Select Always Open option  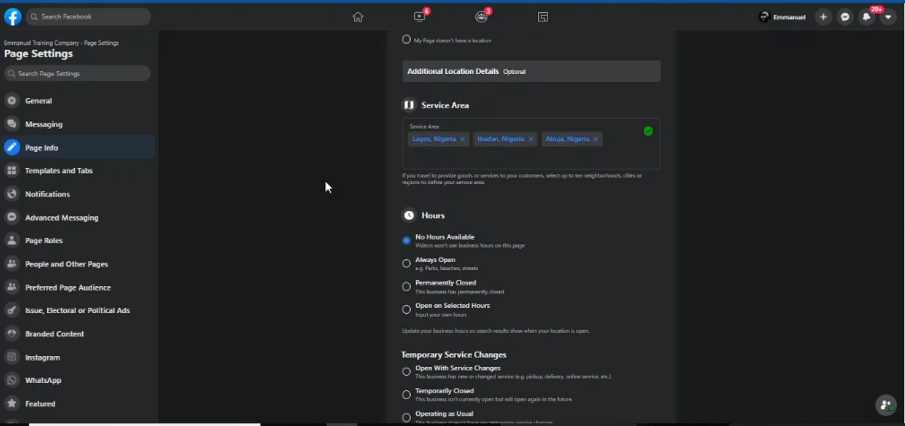tap(406, 263)
